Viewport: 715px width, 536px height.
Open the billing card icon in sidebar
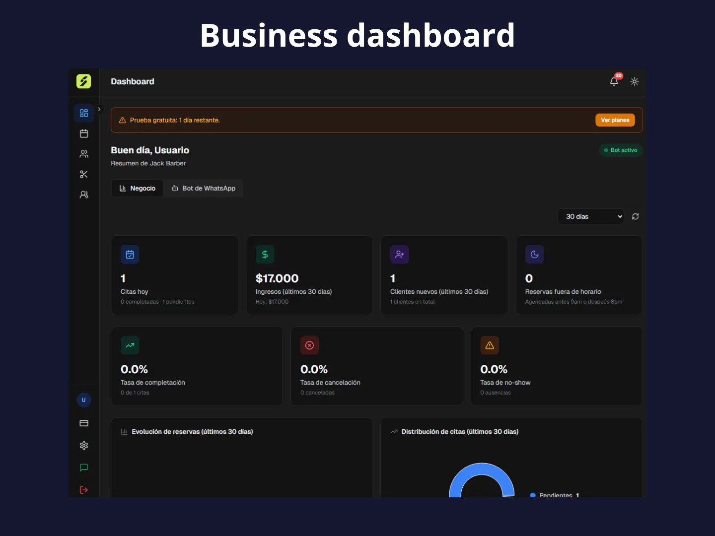[84, 423]
